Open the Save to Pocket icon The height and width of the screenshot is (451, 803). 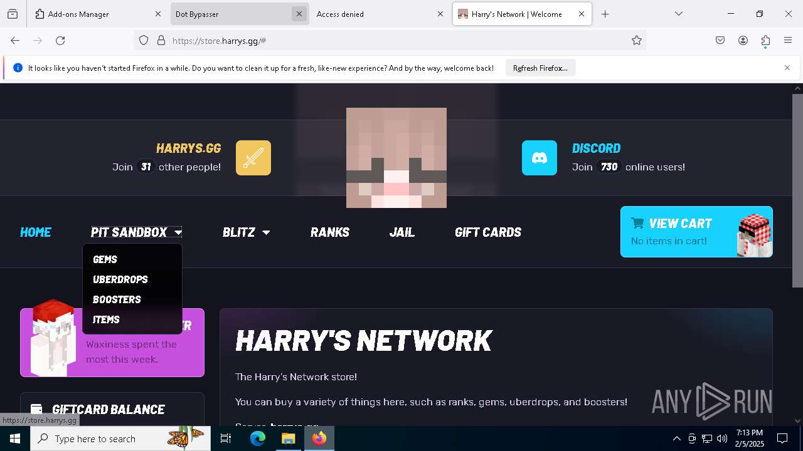(x=720, y=41)
